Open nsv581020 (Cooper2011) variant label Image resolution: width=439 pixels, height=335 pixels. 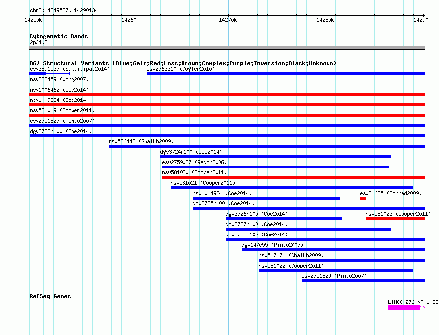click(x=194, y=172)
